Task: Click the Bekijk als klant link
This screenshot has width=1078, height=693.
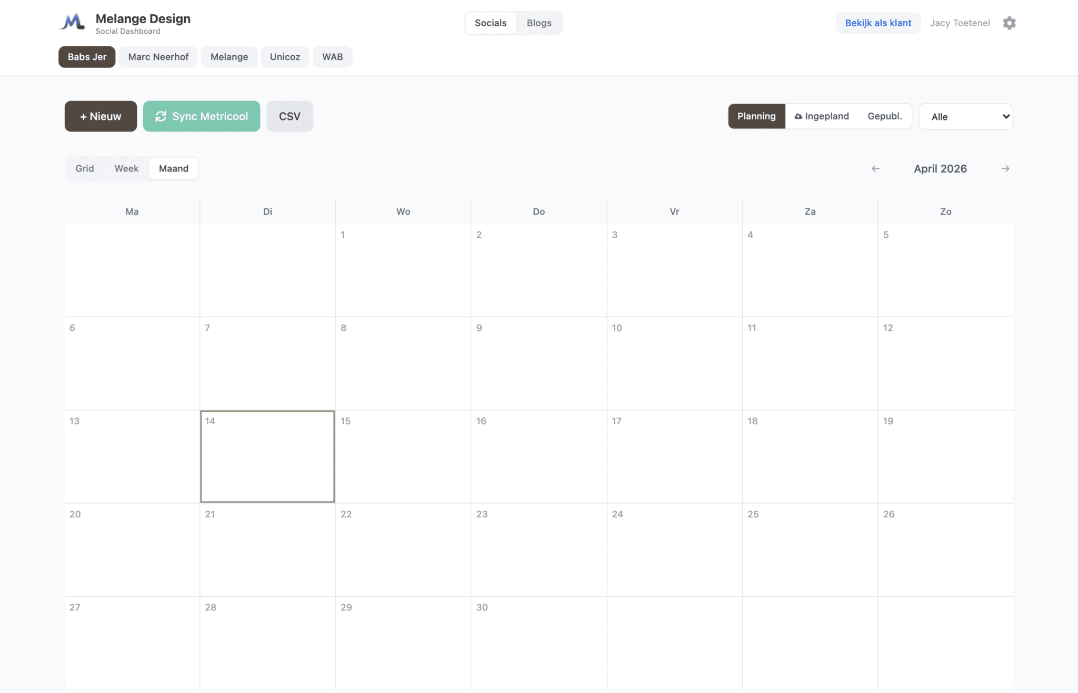Action: [x=878, y=23]
